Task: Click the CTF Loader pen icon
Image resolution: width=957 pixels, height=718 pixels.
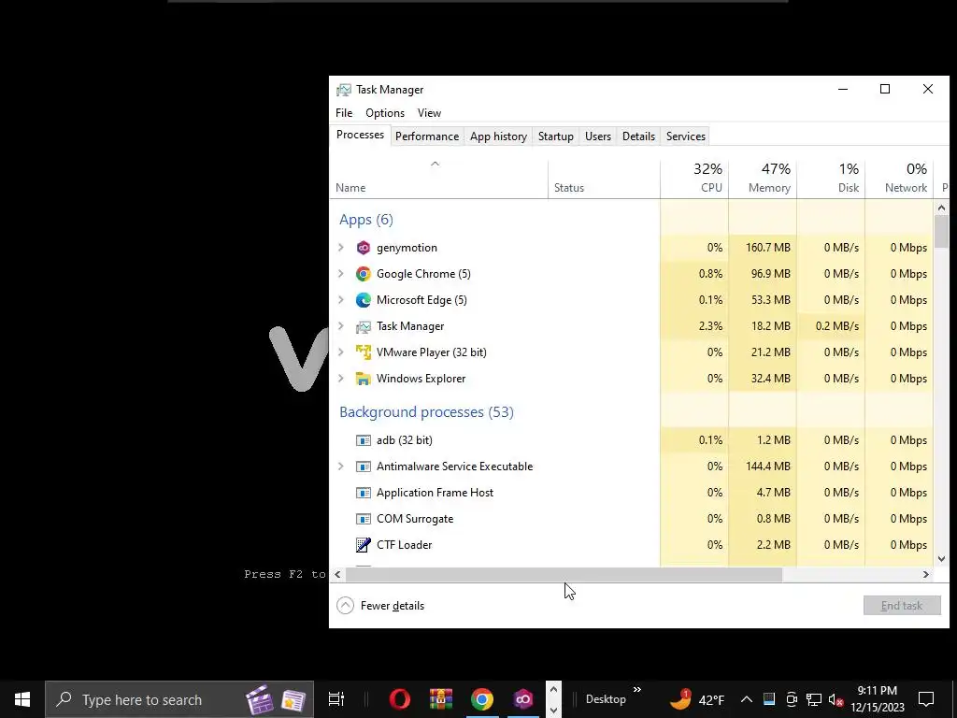Action: [x=364, y=545]
